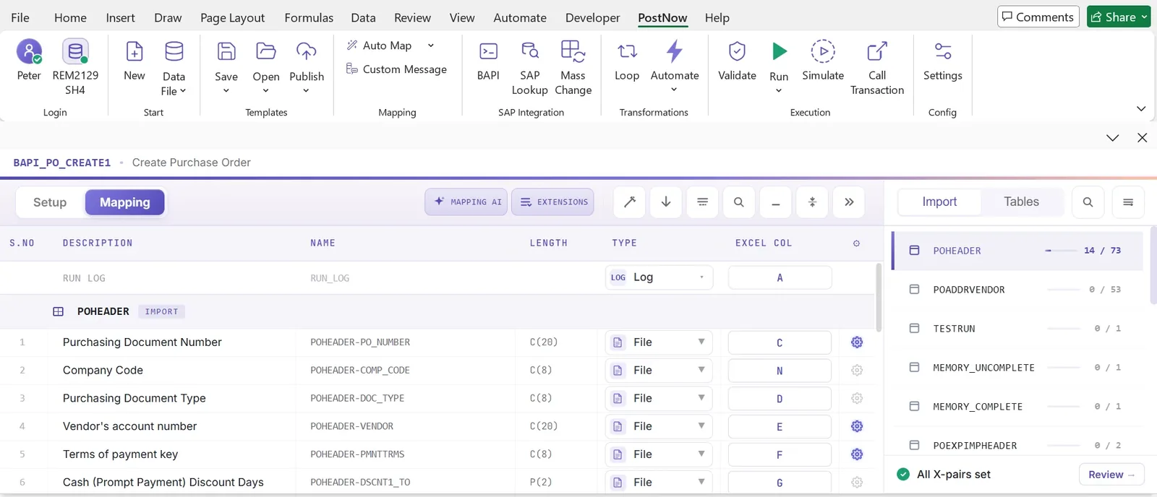Click Excel column field A for RUN LOG

780,277
